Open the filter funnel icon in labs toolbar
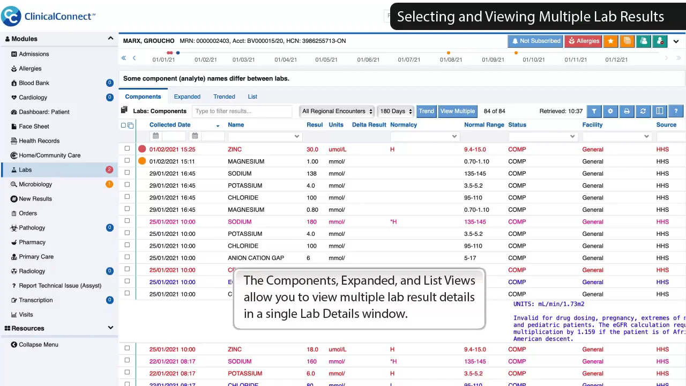 tap(594, 111)
